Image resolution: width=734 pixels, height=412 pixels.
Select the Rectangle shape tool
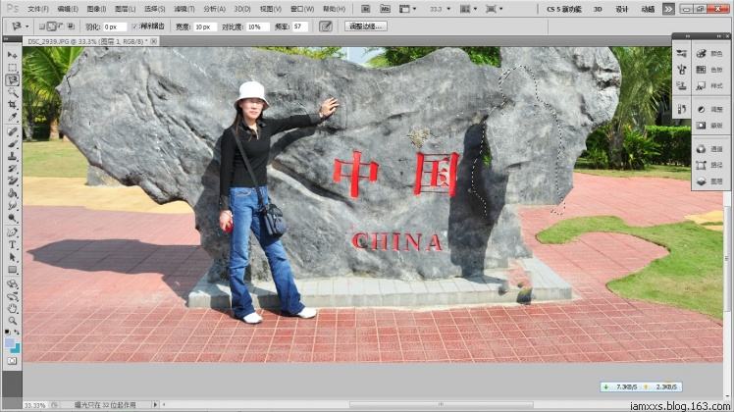pos(12,270)
